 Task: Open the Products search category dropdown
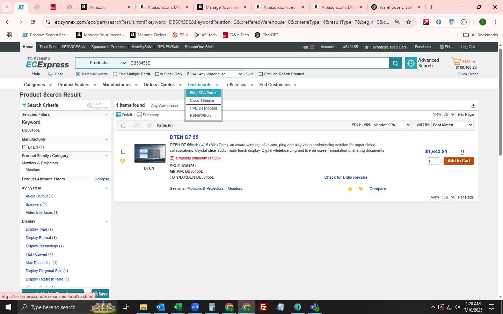coord(102,63)
